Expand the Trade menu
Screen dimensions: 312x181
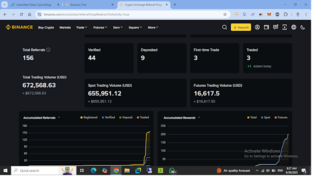(82, 28)
